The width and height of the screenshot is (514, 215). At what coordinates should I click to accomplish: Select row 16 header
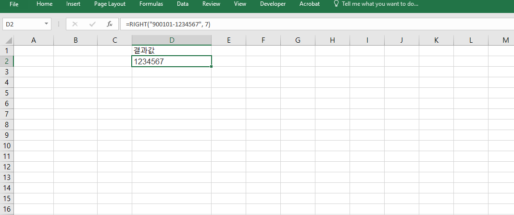tap(7, 209)
